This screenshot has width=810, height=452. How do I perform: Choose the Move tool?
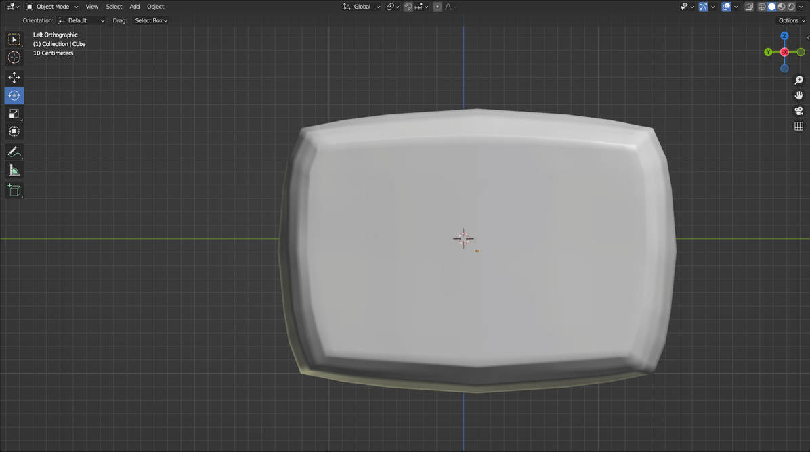click(x=14, y=77)
